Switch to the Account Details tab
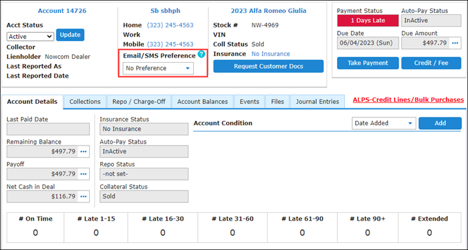 tap(32, 102)
